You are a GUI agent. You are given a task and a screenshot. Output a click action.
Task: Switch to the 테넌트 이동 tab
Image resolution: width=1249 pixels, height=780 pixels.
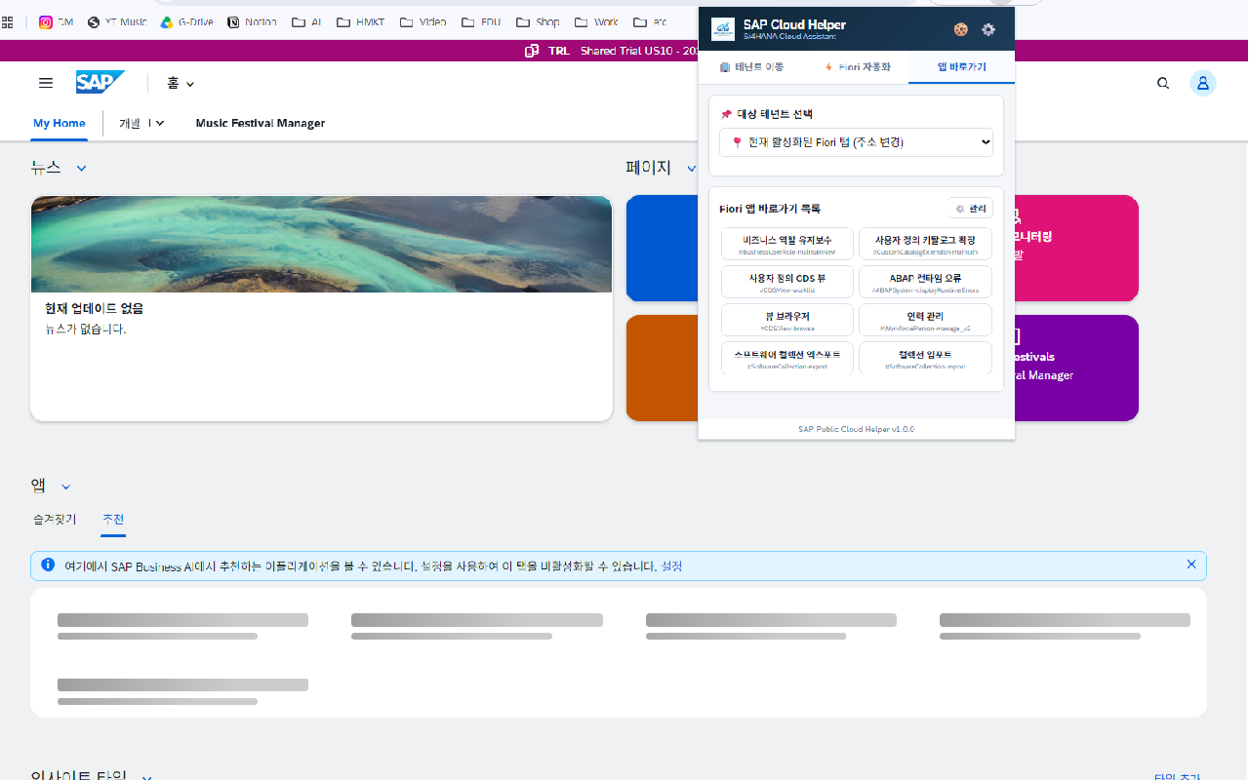(751, 67)
